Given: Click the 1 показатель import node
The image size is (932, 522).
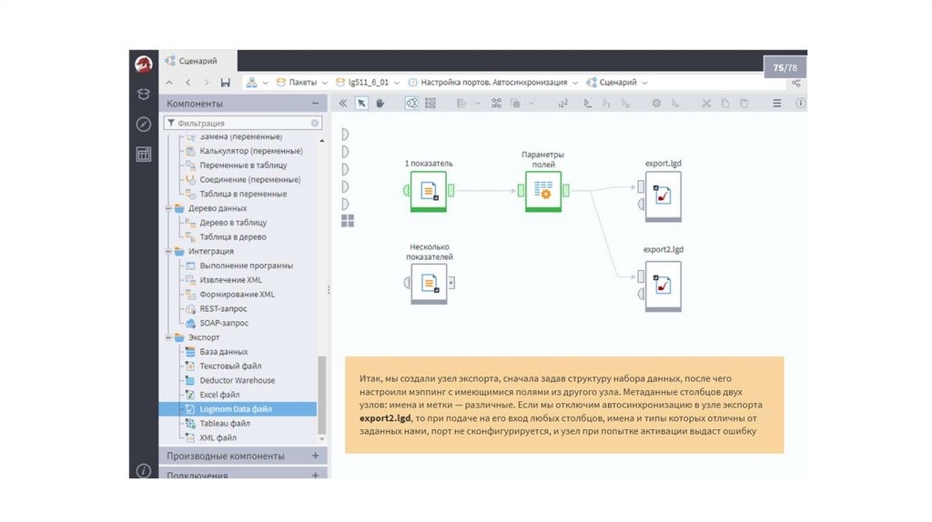Looking at the screenshot, I should pyautogui.click(x=429, y=191).
